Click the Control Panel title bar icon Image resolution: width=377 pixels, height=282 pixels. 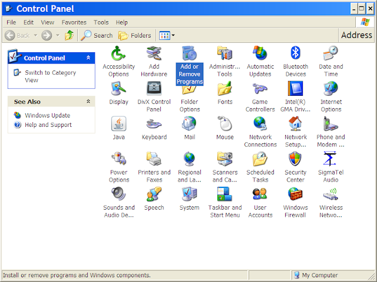9,9
